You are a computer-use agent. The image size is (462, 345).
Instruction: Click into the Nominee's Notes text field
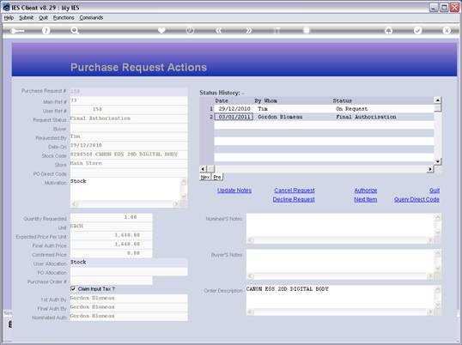click(340, 225)
